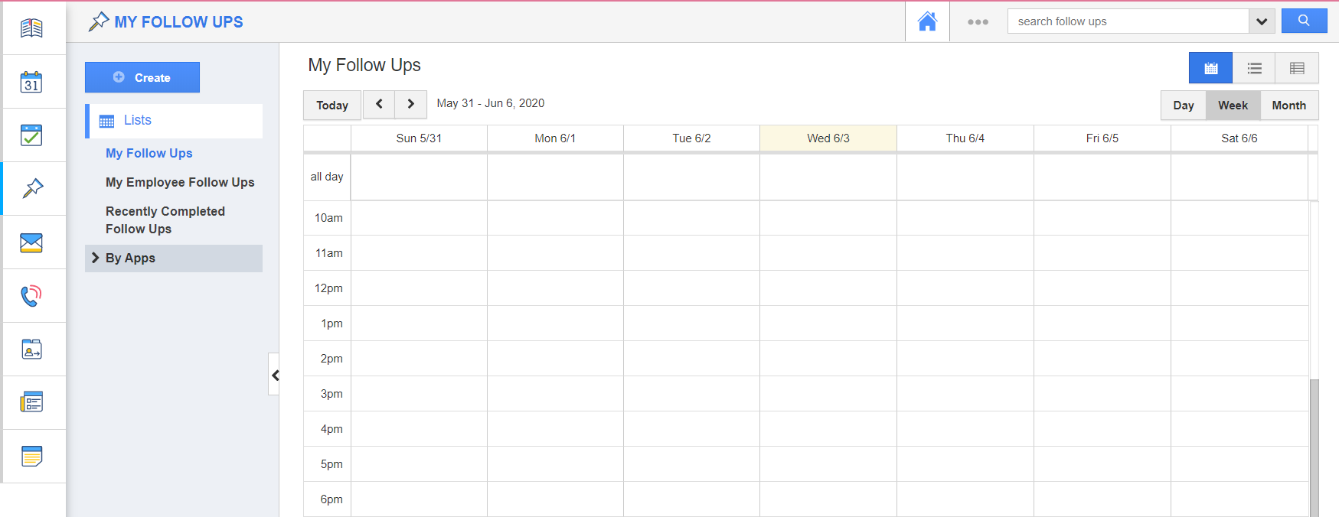1339x517 pixels.
Task: Click the calendar vertical scrollbar
Action: click(1314, 444)
